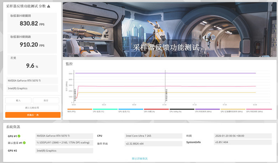Toggle the orange FPS legend swatch
Image resolution: width=278 pixels, height=163 pixels.
(79, 109)
